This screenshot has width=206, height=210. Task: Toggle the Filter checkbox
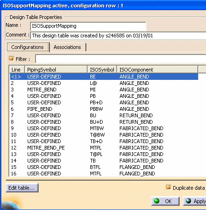[12, 59]
